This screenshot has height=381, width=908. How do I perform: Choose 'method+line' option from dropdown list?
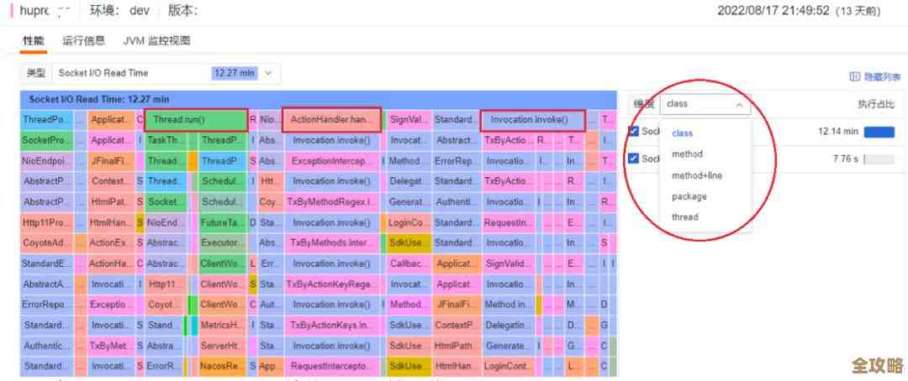696,175
